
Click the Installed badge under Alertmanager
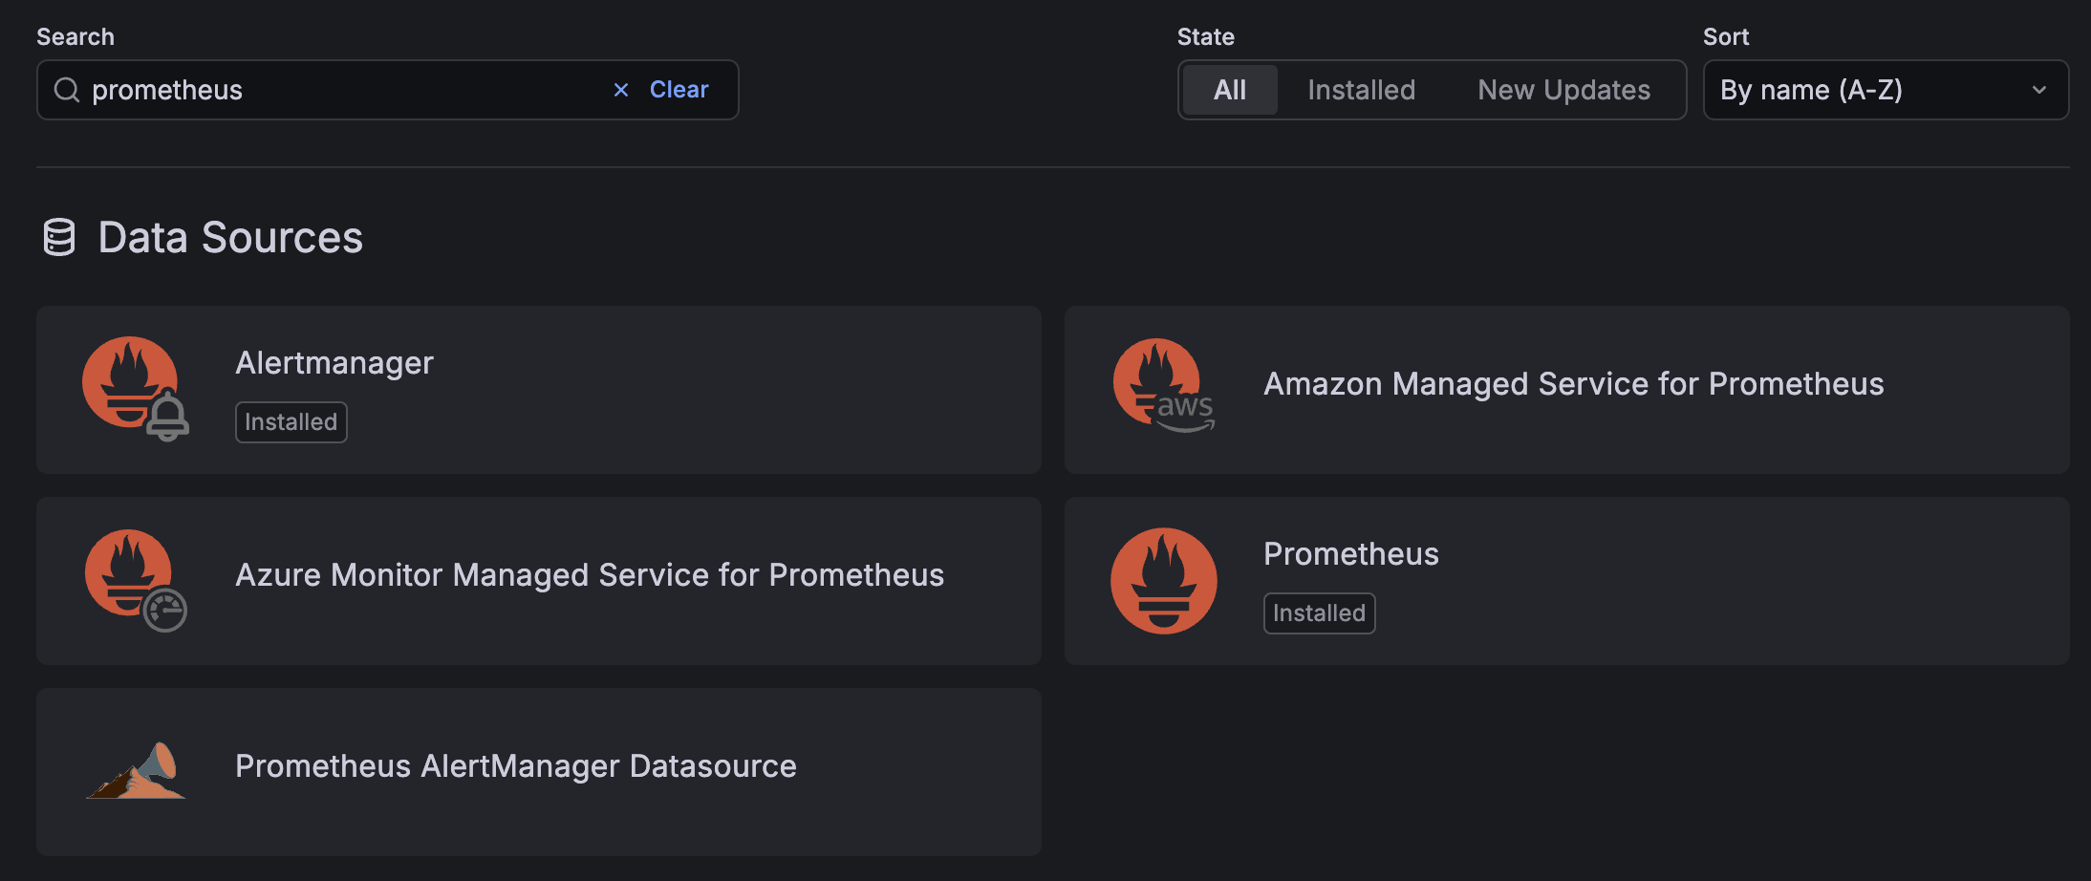tap(291, 422)
